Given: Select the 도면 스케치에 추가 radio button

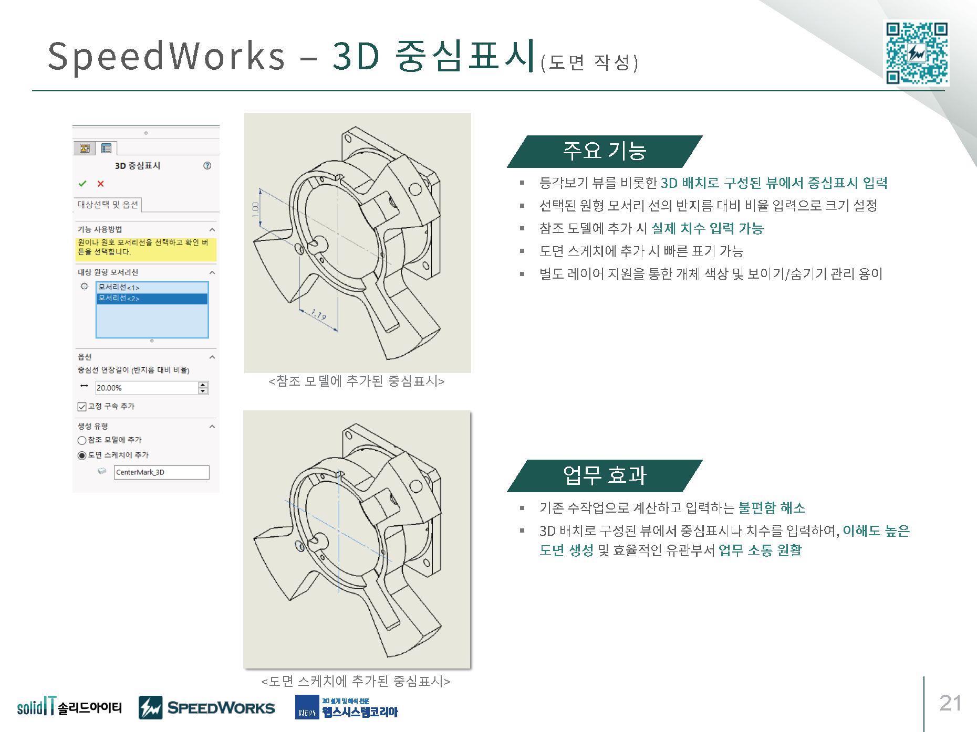Looking at the screenshot, I should coord(82,455).
